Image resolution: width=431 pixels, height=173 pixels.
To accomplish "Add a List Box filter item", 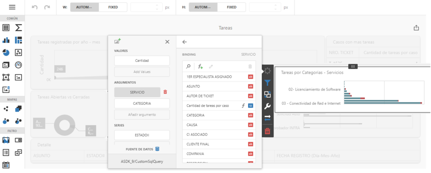I will coord(6,153).
